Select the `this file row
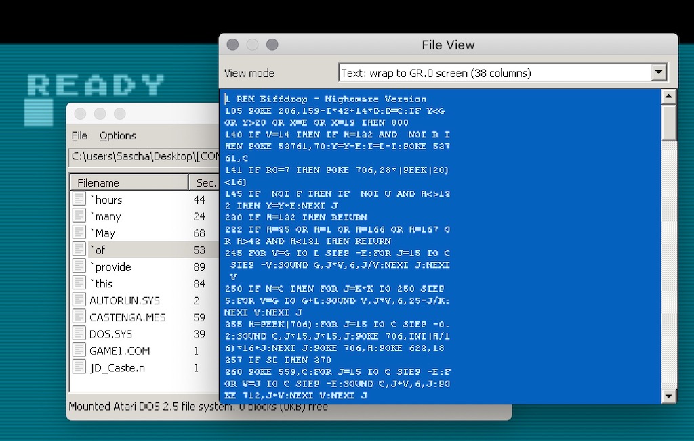 (x=145, y=283)
